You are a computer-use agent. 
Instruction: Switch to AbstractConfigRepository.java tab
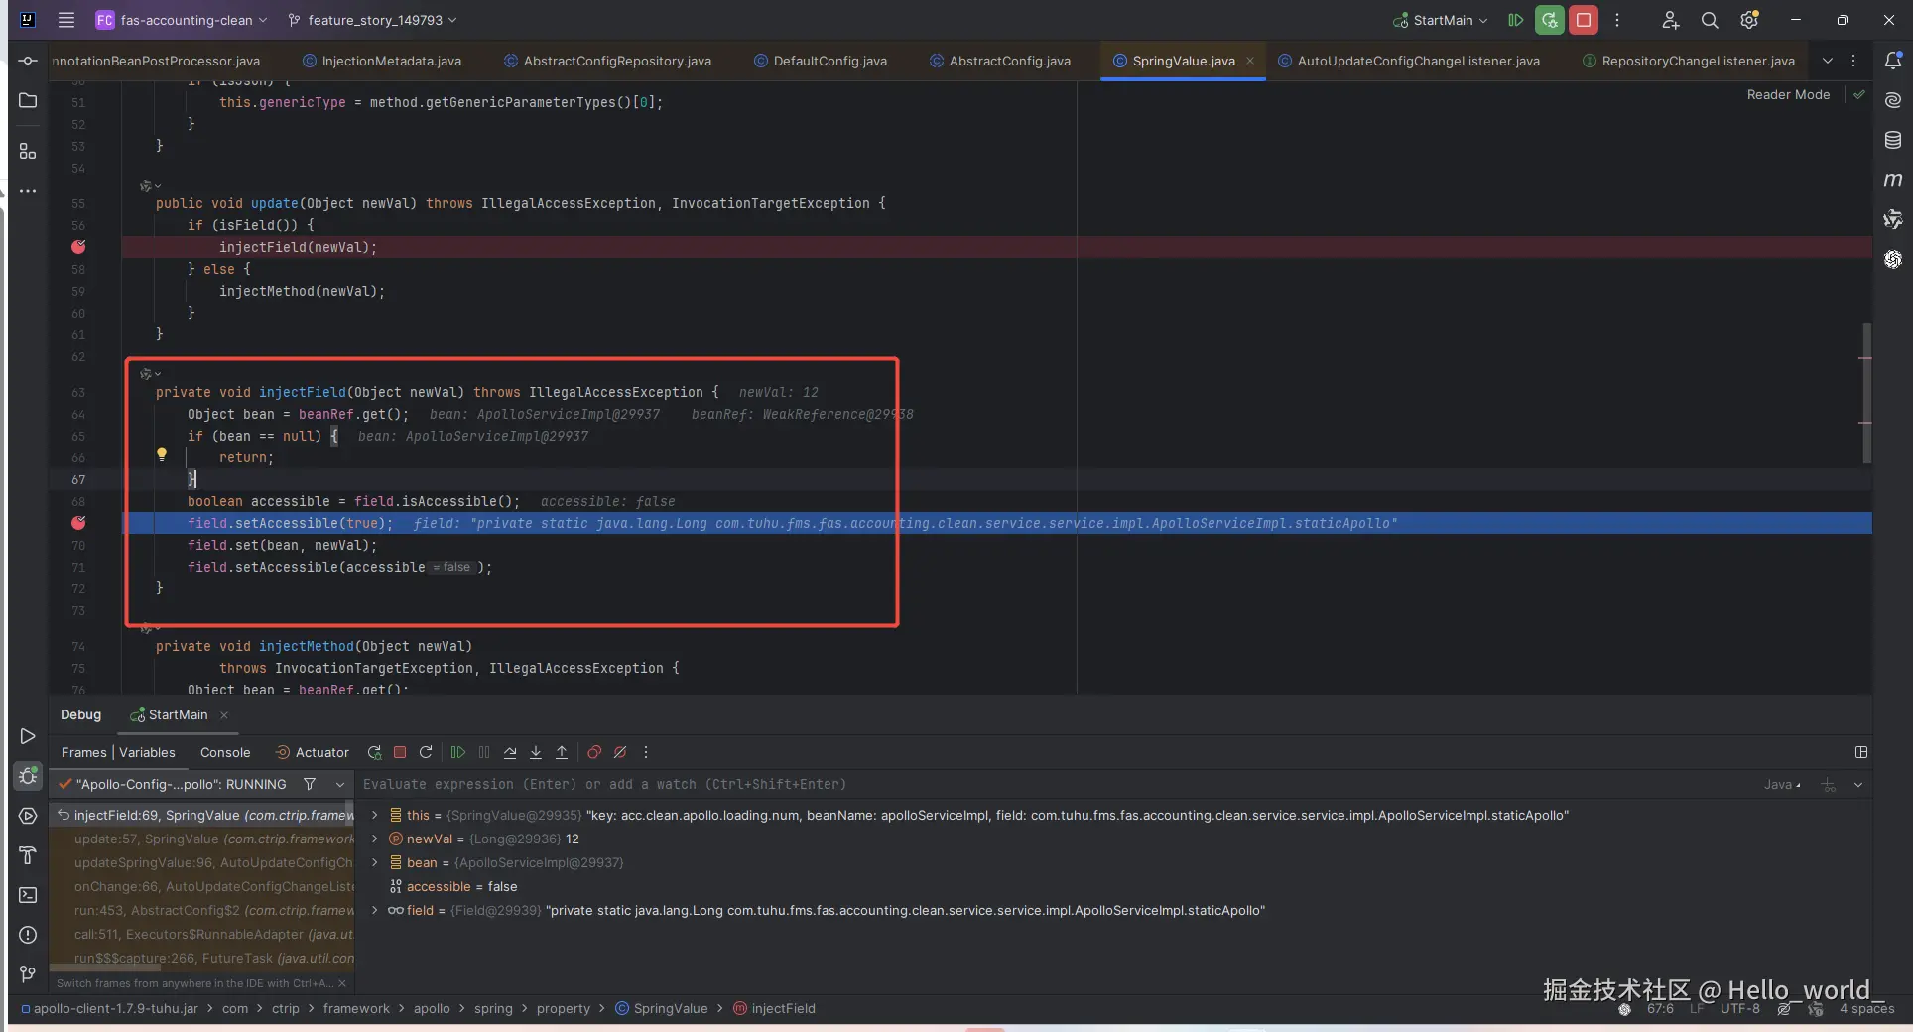[607, 61]
